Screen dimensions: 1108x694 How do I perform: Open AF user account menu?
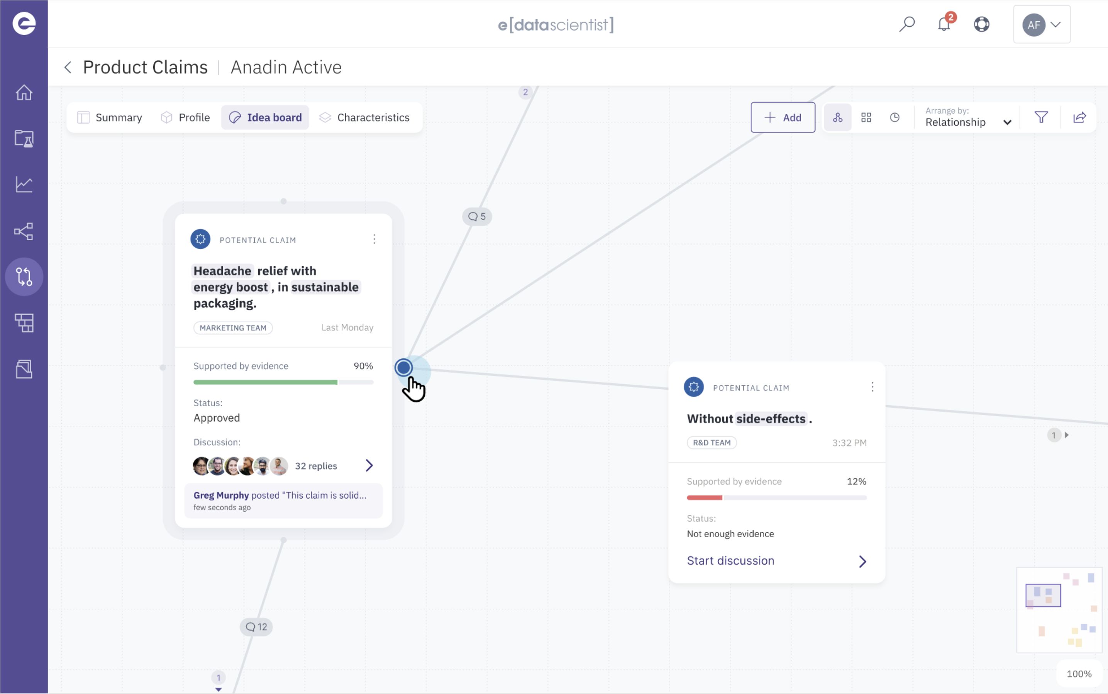(x=1042, y=25)
